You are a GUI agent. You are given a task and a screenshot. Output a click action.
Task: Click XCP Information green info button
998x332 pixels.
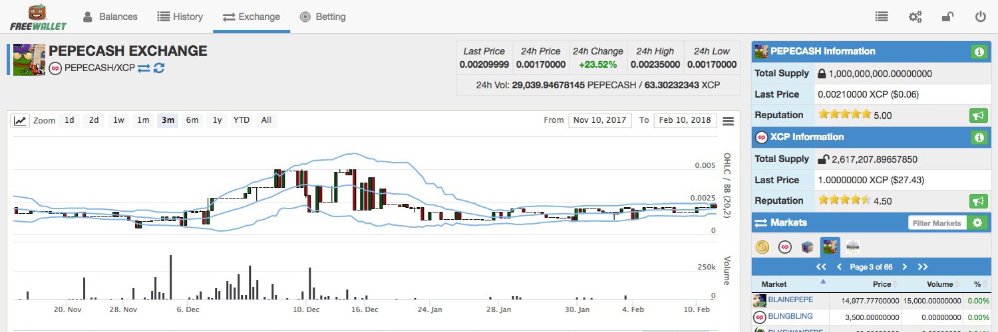point(979,137)
